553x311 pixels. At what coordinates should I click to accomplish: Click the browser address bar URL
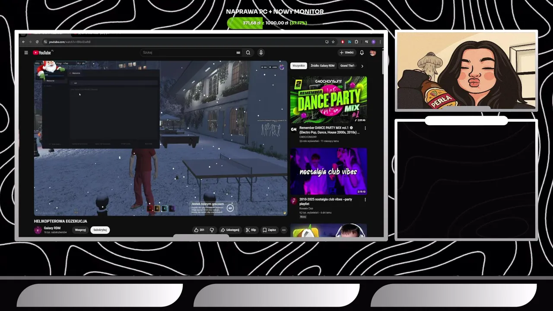[x=70, y=42]
